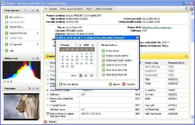Go to previous year with left arrow
195x125 pixels.
[x=80, y=45]
